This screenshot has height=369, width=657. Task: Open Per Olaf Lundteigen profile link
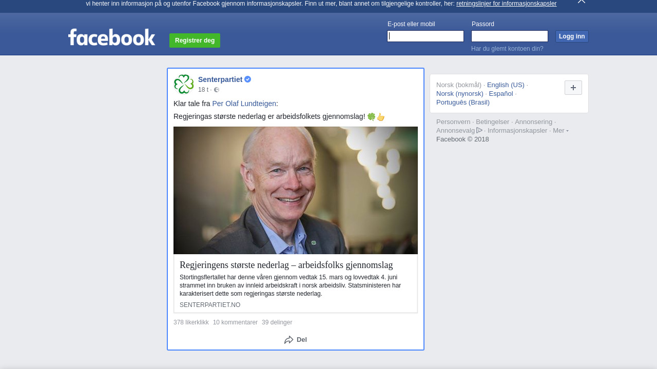click(244, 104)
